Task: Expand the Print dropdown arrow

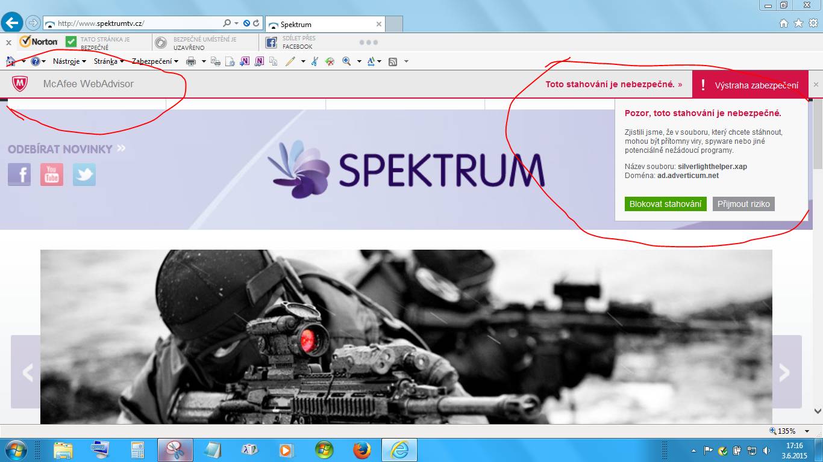Action: point(204,61)
